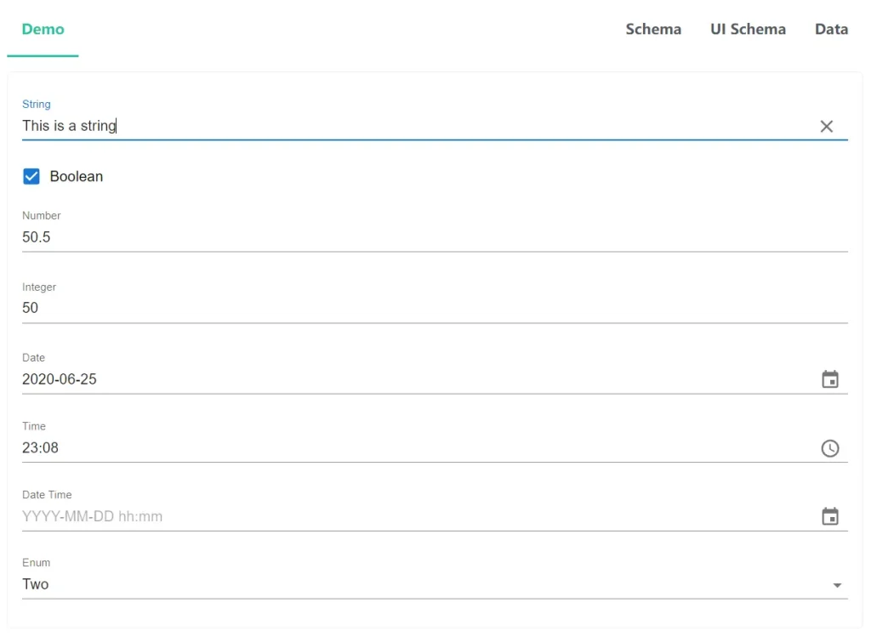Open the UI Schema tab
Image resolution: width=871 pixels, height=637 pixels.
748,30
